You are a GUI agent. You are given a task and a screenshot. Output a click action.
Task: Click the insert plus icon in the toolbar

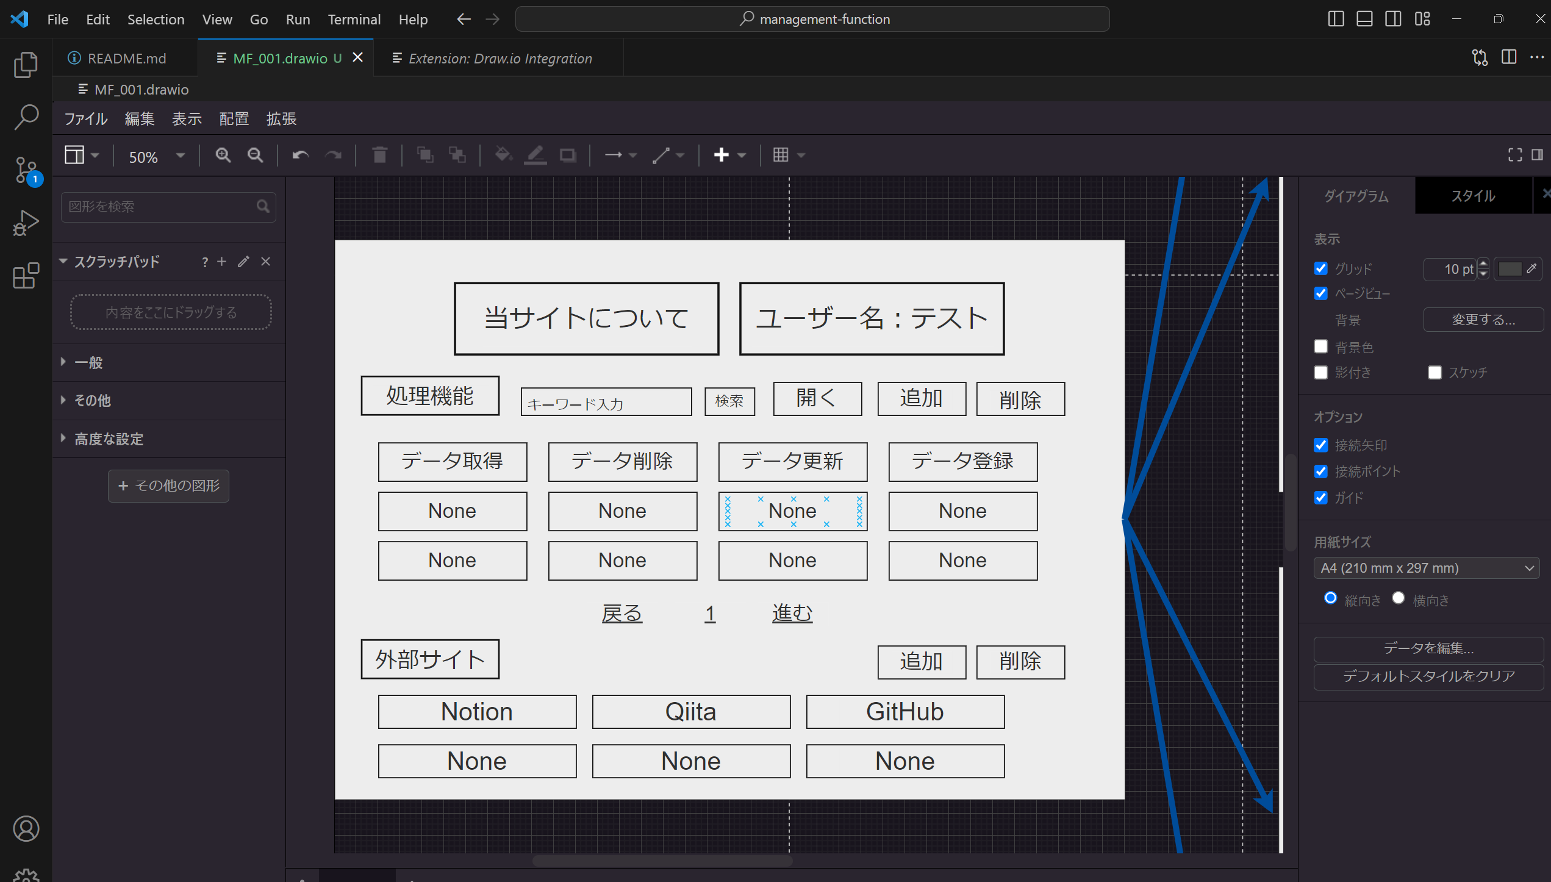(x=722, y=156)
